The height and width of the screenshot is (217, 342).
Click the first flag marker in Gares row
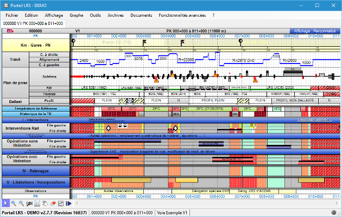pos(145,41)
